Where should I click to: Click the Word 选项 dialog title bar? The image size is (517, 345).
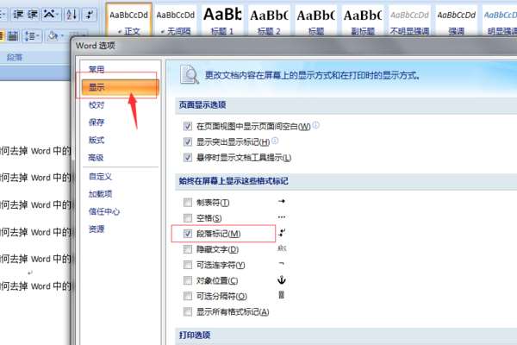(x=294, y=46)
